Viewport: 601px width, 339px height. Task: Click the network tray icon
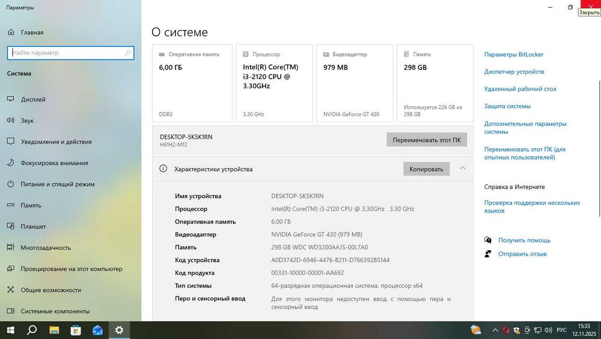[538, 330]
